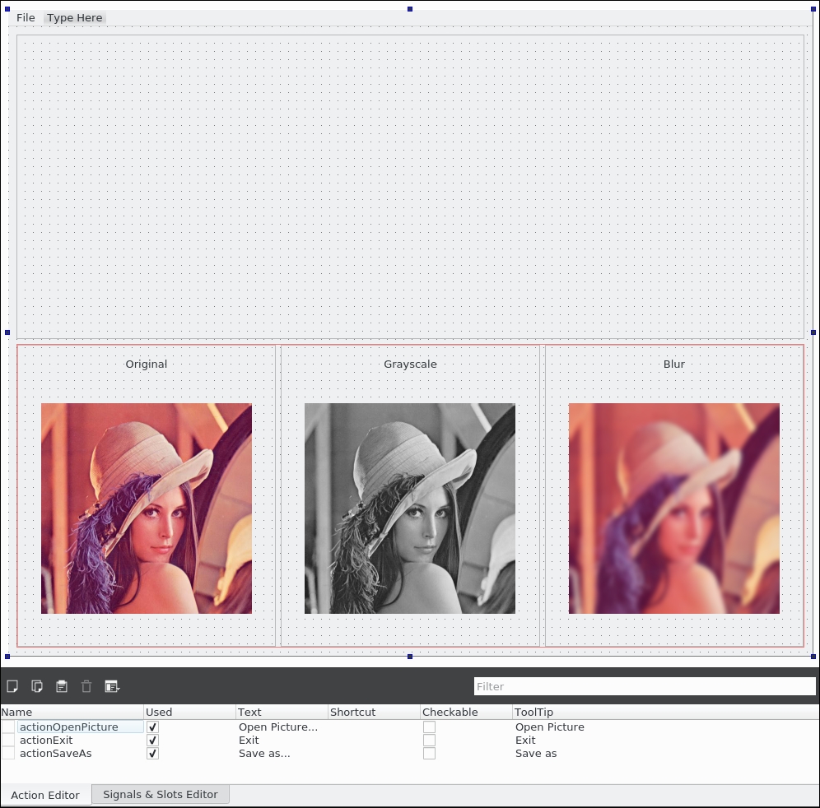Click the Paste action icon

[62, 686]
